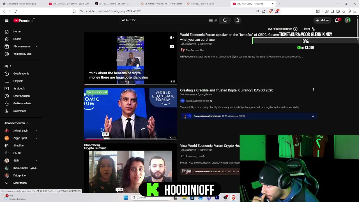Play the Creating a Credible Digital Currency thumbnail
The width and height of the screenshot is (359, 202).
click(130, 114)
